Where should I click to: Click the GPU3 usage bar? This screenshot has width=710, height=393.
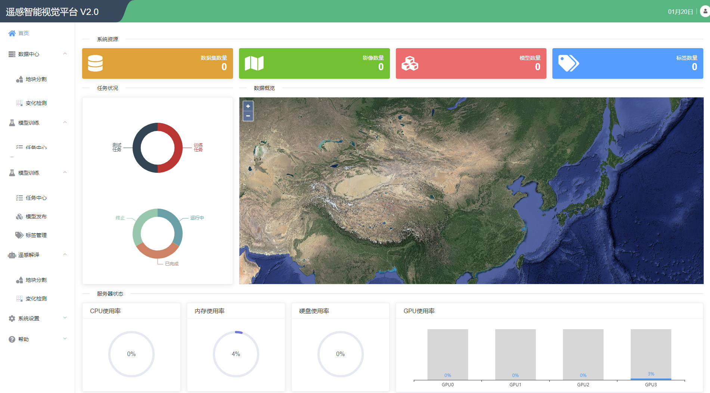651,355
